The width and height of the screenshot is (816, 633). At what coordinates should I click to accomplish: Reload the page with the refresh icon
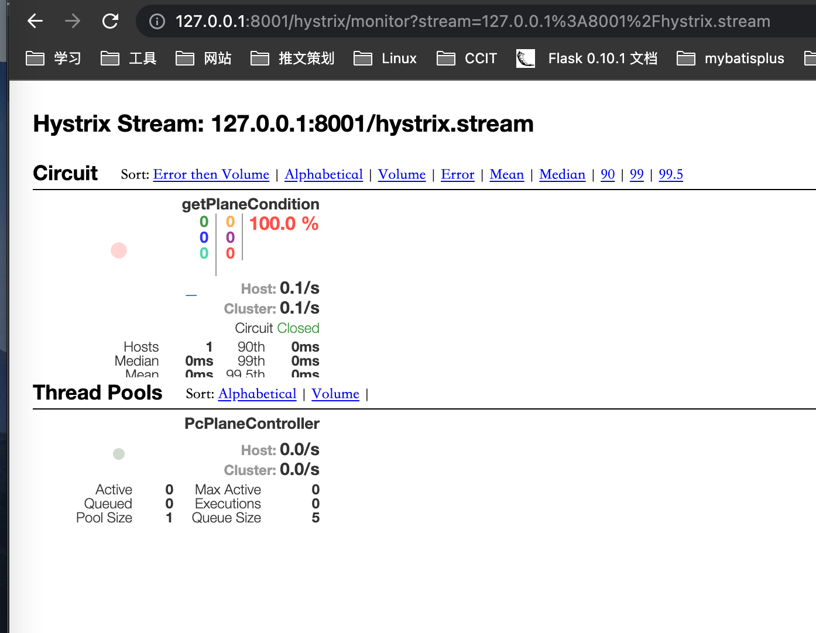pos(110,22)
